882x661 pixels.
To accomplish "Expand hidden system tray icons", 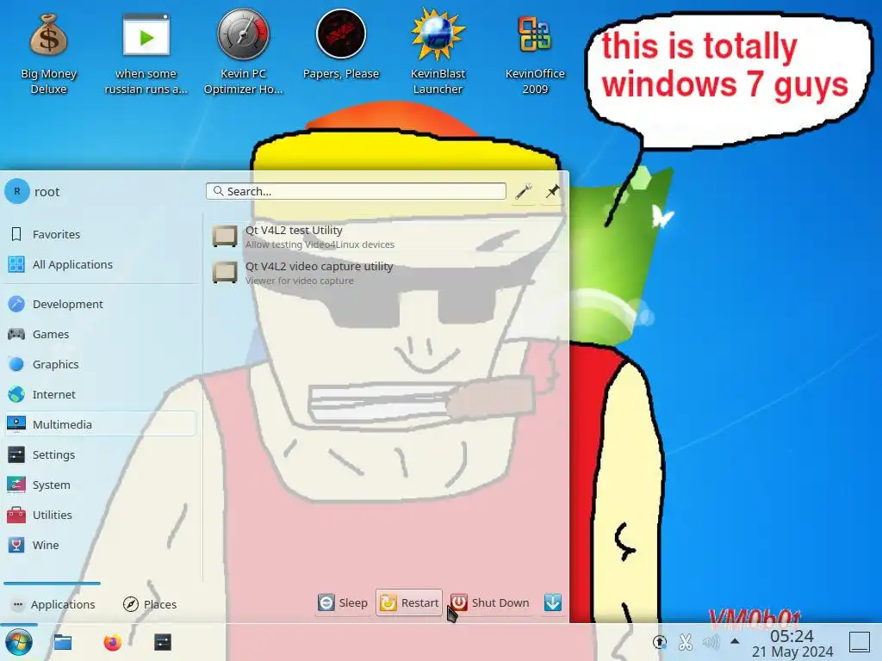I will pos(735,641).
